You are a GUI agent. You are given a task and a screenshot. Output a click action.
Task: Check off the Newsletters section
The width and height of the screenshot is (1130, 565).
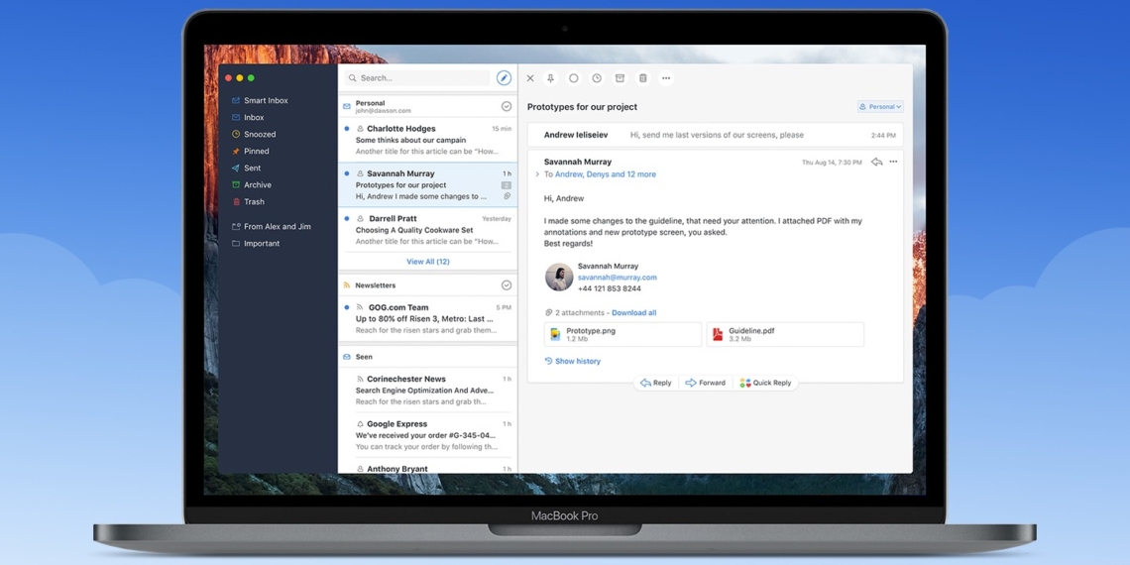(x=507, y=285)
